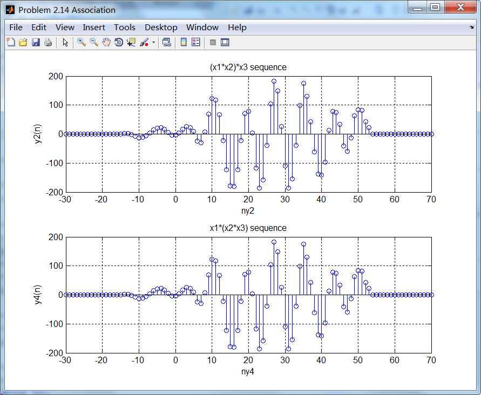Click the Link Plot icon
Image resolution: width=481 pixels, height=395 pixels.
[167, 42]
